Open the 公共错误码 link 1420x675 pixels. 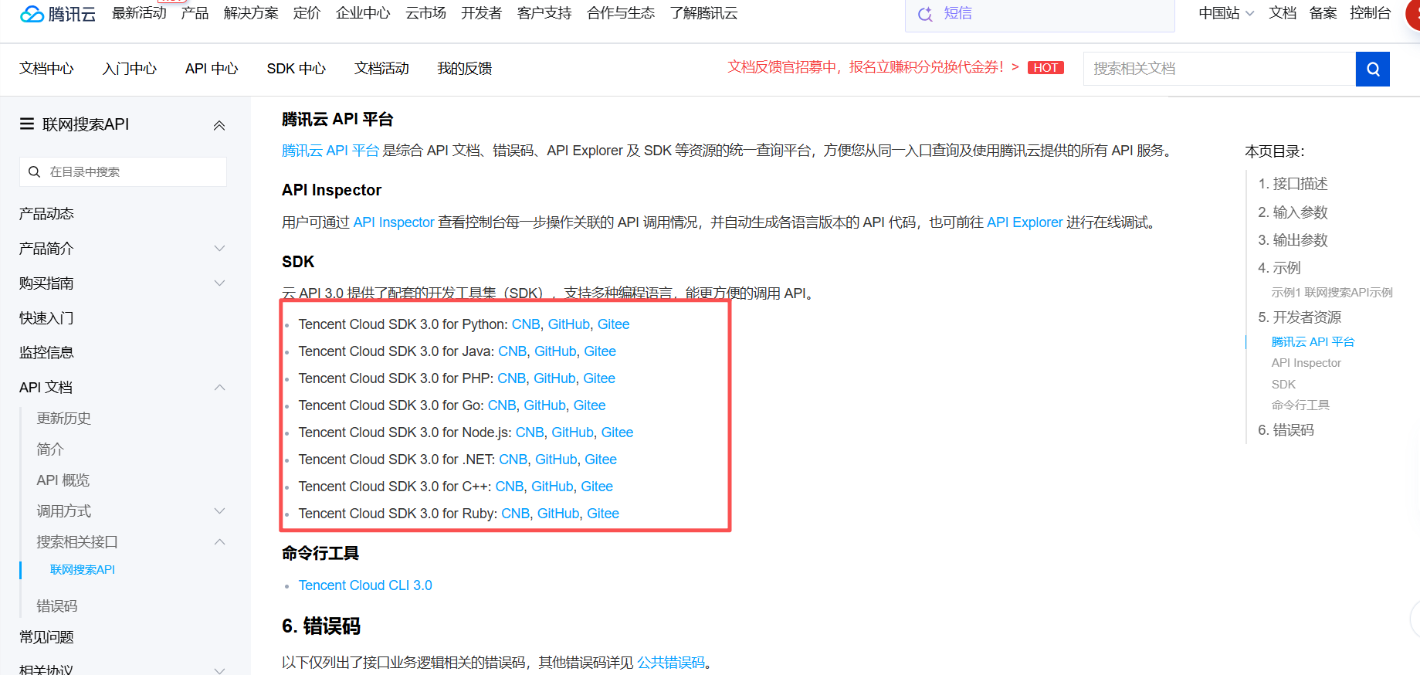671,663
